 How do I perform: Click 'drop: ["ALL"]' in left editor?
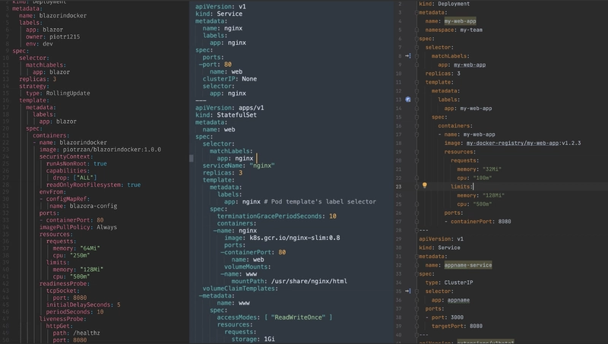pos(74,178)
